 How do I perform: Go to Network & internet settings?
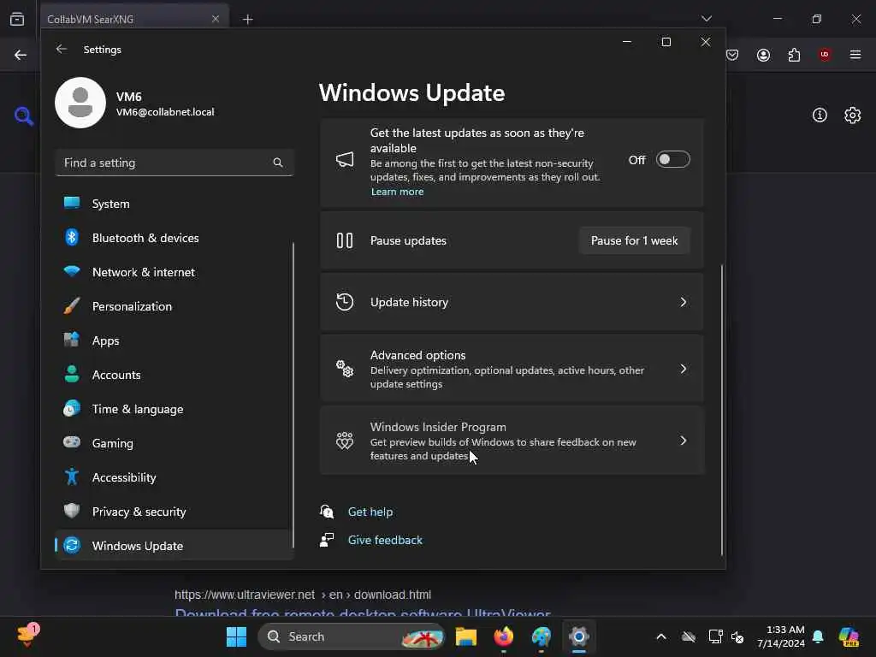click(x=173, y=272)
